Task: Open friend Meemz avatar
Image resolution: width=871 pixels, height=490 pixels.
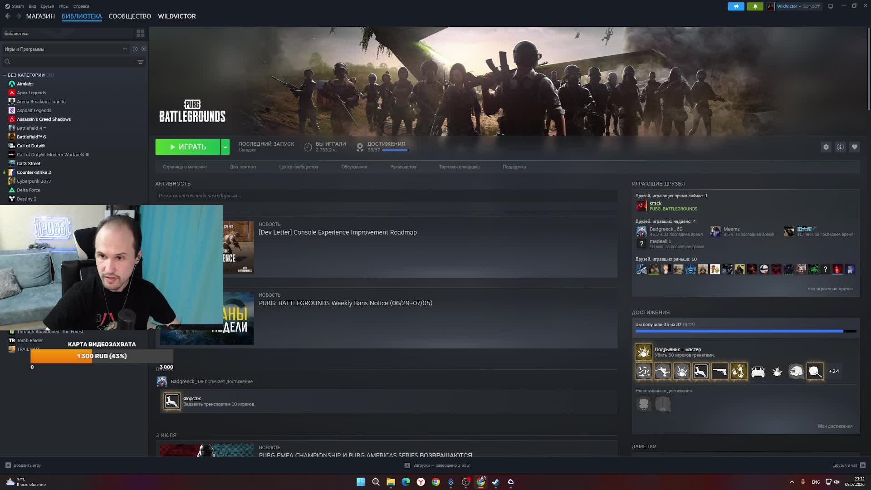Action: [715, 231]
